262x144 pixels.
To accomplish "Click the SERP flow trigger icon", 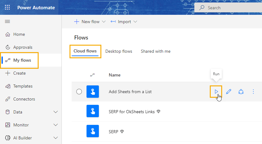I will click(93, 131).
